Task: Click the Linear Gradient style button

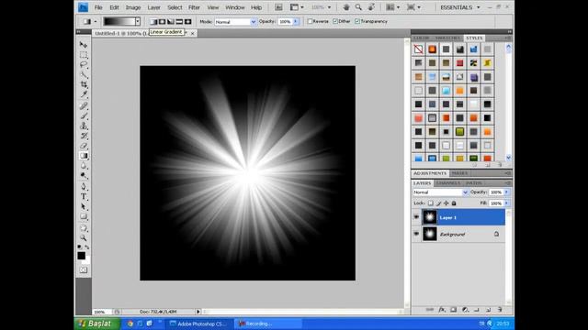Action: [x=153, y=22]
